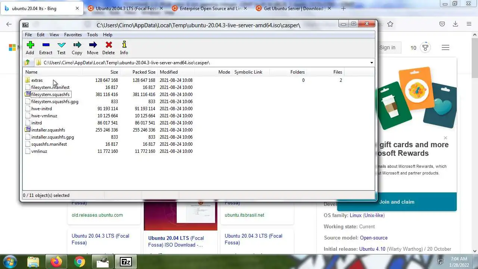Close the rewards popup with X

pos(445,138)
